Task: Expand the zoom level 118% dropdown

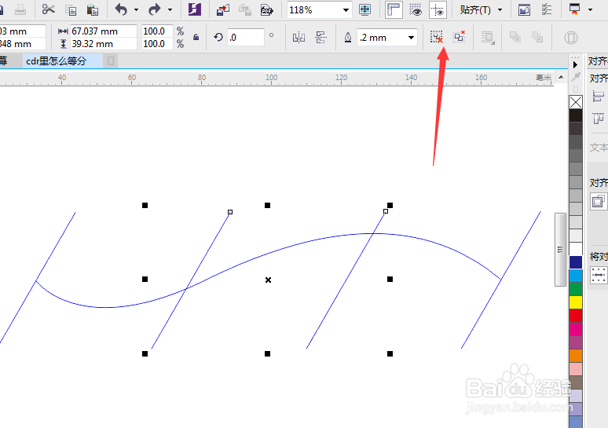Action: 346,10
